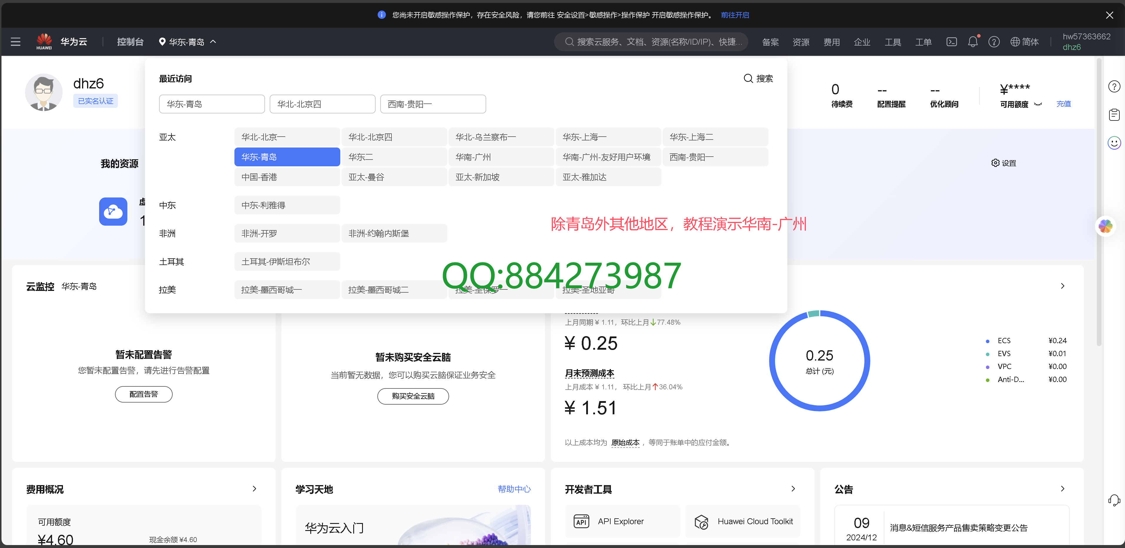Click the 购买安全云脑 button
Screen dimensions: 1125x548
[413, 396]
